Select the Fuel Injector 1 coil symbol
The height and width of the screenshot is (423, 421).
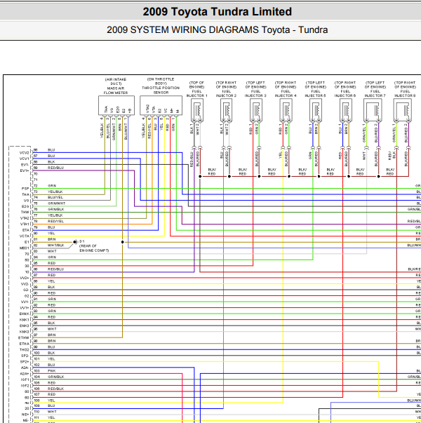[x=197, y=110]
